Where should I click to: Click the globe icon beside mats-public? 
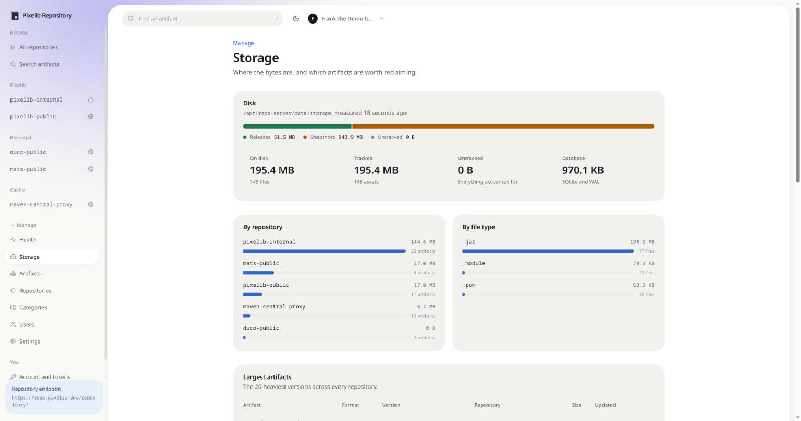tap(91, 169)
